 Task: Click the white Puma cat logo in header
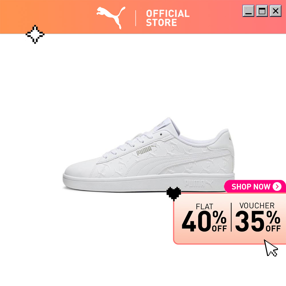[111, 18]
